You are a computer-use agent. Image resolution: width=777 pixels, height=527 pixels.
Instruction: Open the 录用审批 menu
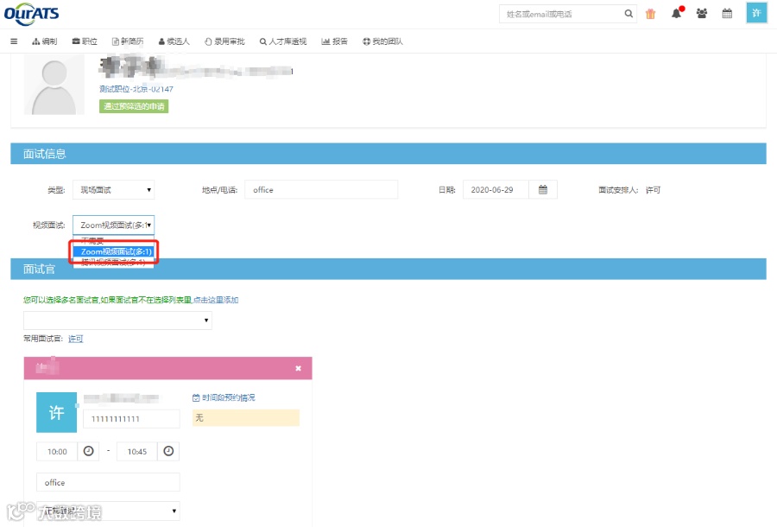[x=224, y=41]
